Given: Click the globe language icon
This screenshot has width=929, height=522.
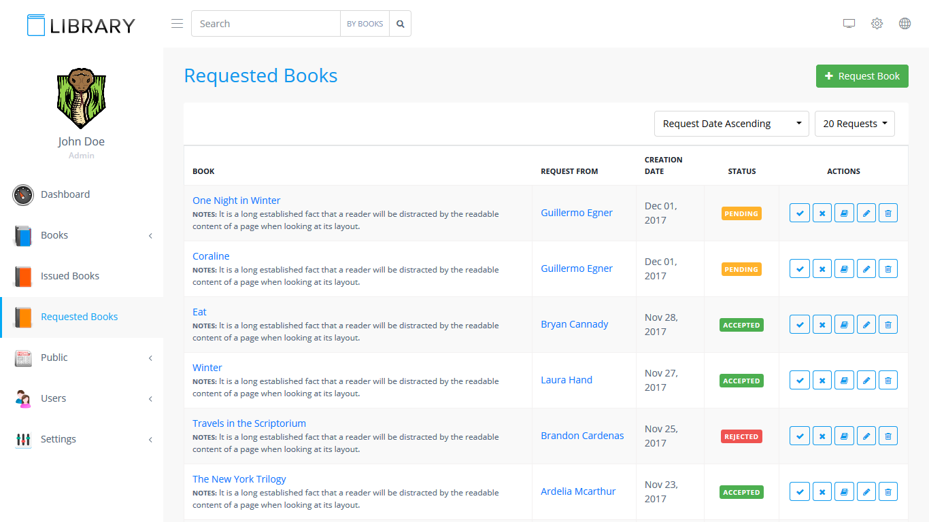Looking at the screenshot, I should pyautogui.click(x=905, y=24).
